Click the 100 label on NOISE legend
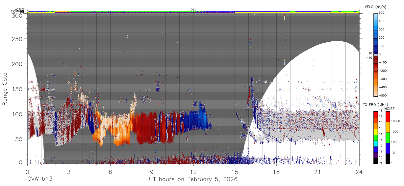The image size is (404, 186). point(394,142)
